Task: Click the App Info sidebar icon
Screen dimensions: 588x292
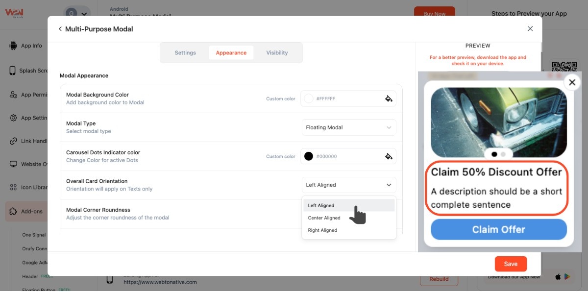Action: 13,46
